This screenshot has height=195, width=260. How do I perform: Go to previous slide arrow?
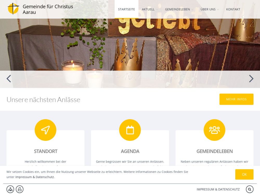click(x=9, y=79)
